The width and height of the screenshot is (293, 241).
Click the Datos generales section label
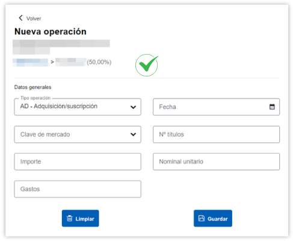pos(32,87)
